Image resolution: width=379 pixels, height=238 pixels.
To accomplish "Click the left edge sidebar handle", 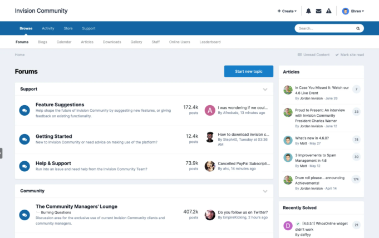I will 1,153.
